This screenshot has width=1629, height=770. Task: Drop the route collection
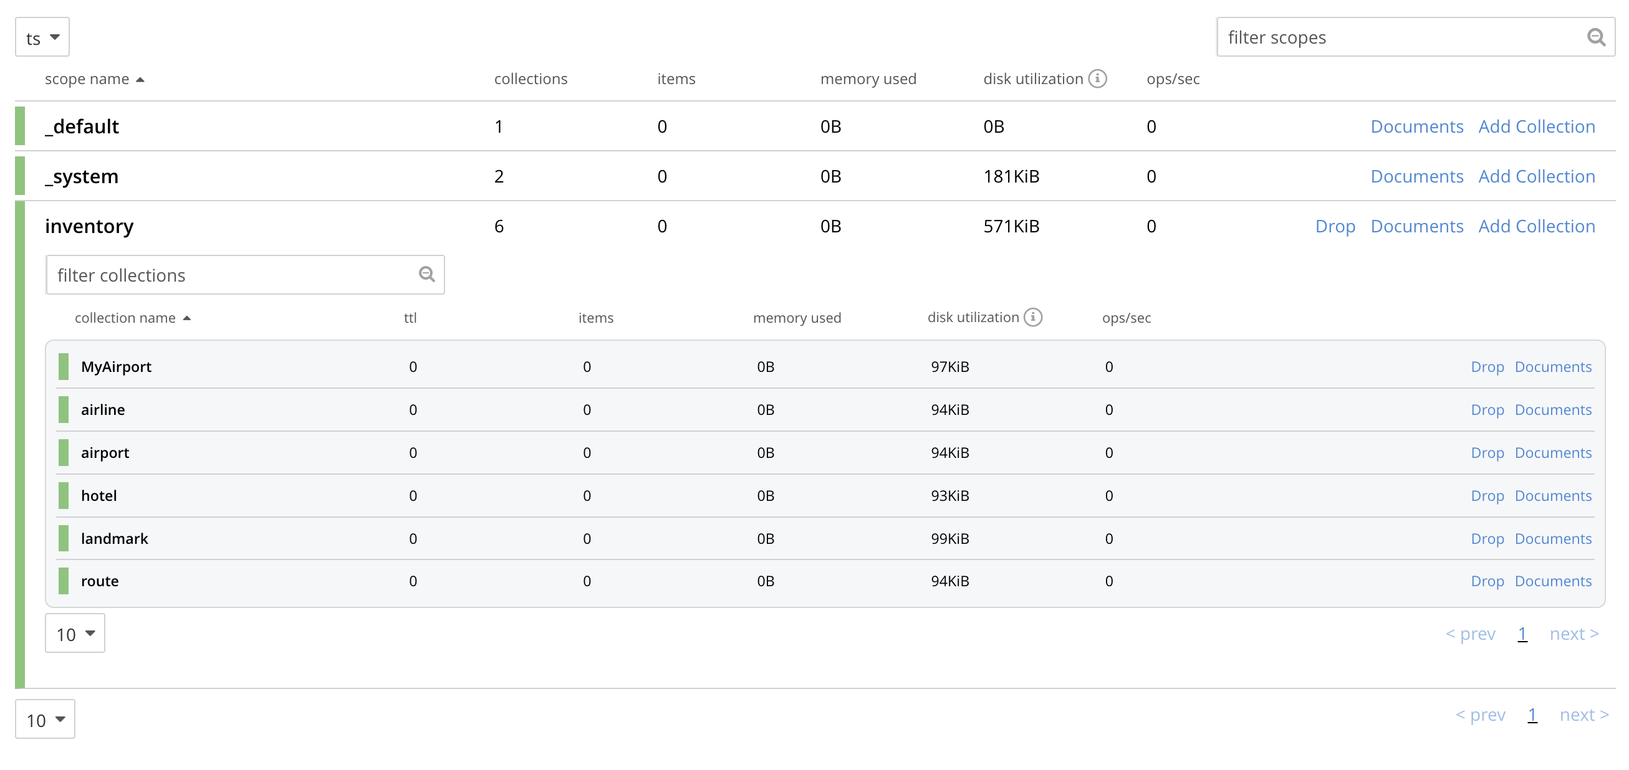click(1487, 581)
